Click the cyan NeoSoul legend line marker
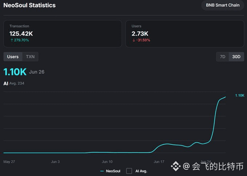Viewport: 247px width, 176px height. tap(102, 171)
